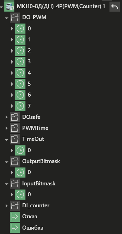Click the clock icon under OutputBitmask

pyautogui.click(x=20, y=172)
